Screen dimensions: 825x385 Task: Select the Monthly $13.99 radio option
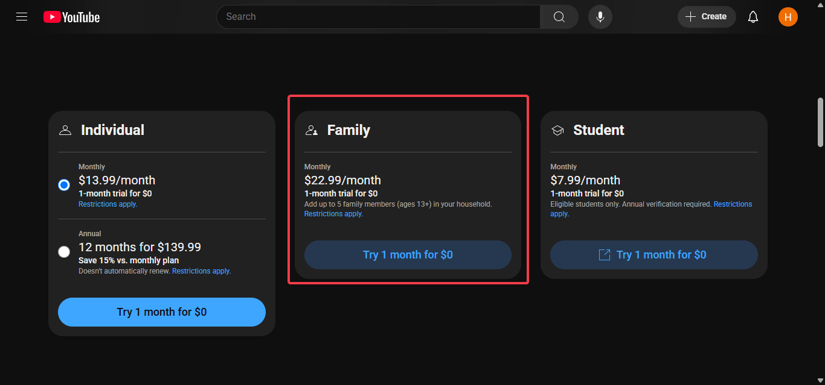[x=64, y=185]
